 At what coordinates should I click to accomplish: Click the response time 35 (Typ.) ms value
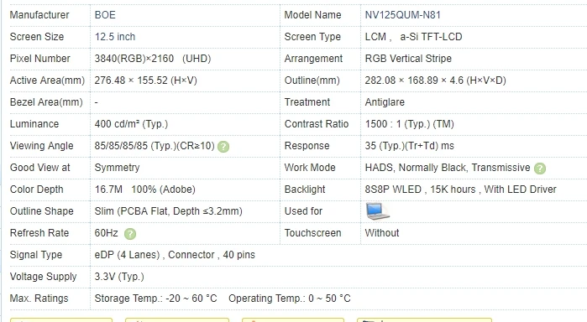[x=409, y=146]
